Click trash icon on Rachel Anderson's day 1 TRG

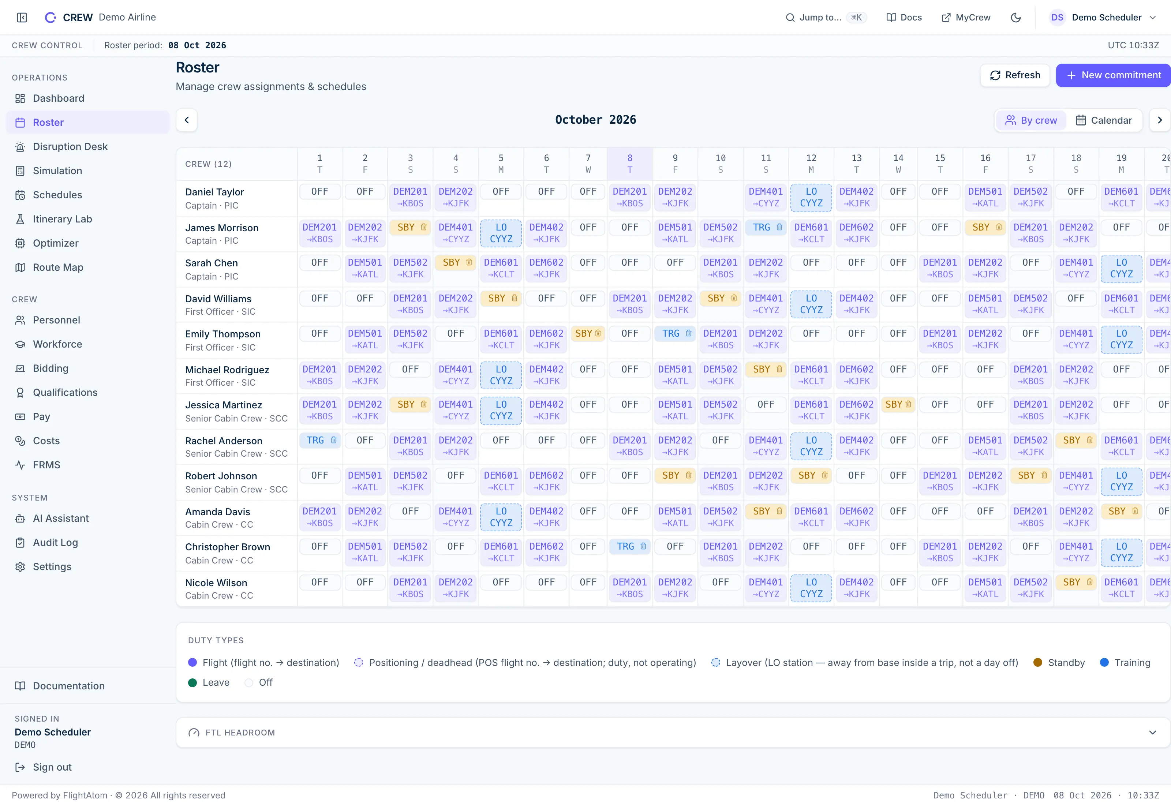click(x=333, y=441)
